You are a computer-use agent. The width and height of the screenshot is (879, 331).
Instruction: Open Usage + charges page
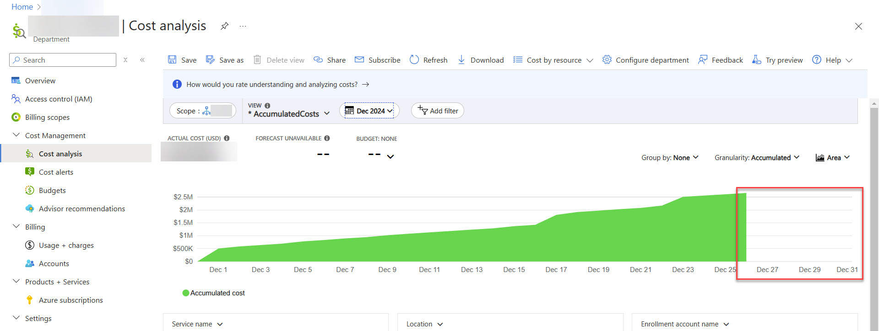click(x=66, y=245)
